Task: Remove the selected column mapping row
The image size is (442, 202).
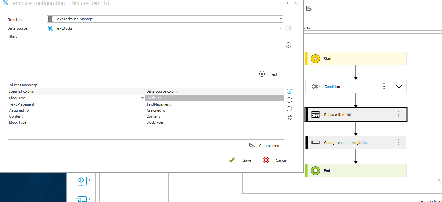Action: click(x=289, y=109)
